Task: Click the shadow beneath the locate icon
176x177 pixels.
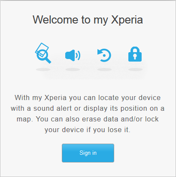Action: tap(43, 70)
